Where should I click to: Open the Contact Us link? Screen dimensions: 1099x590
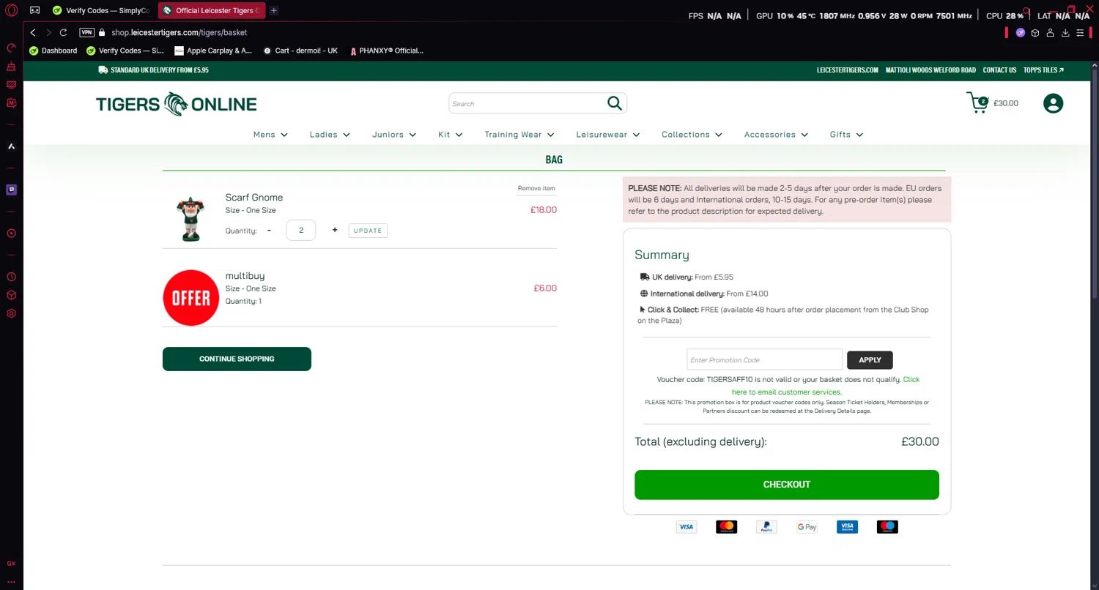tap(999, 70)
